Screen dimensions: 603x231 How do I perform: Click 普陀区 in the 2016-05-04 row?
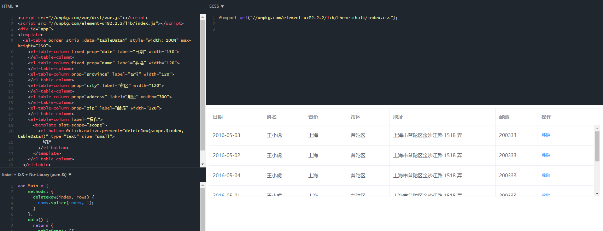358,176
